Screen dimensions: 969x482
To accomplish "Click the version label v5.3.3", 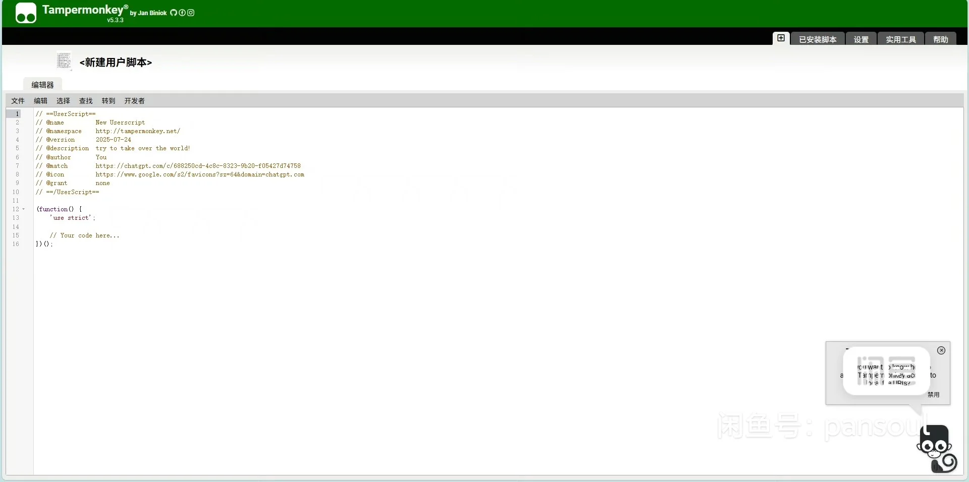I will [115, 20].
